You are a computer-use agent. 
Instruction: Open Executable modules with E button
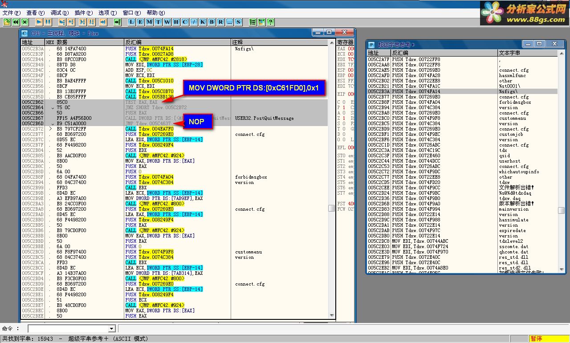pyautogui.click(x=141, y=22)
